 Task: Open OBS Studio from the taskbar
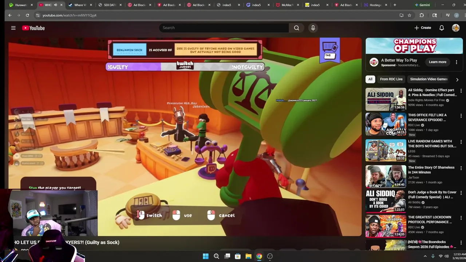pos(270,256)
